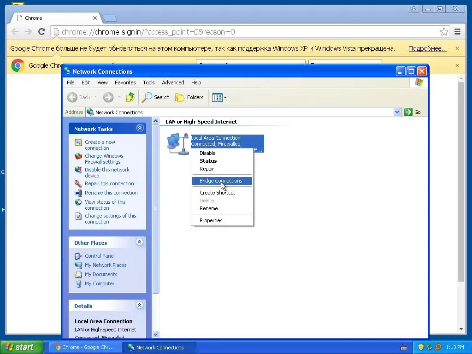Click the Chrome reload page icon

[42, 32]
